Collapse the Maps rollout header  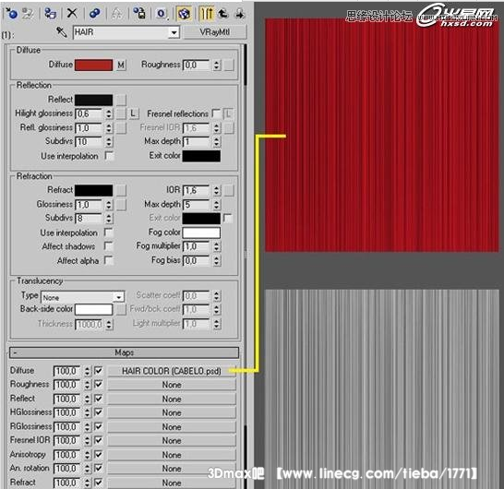[124, 352]
